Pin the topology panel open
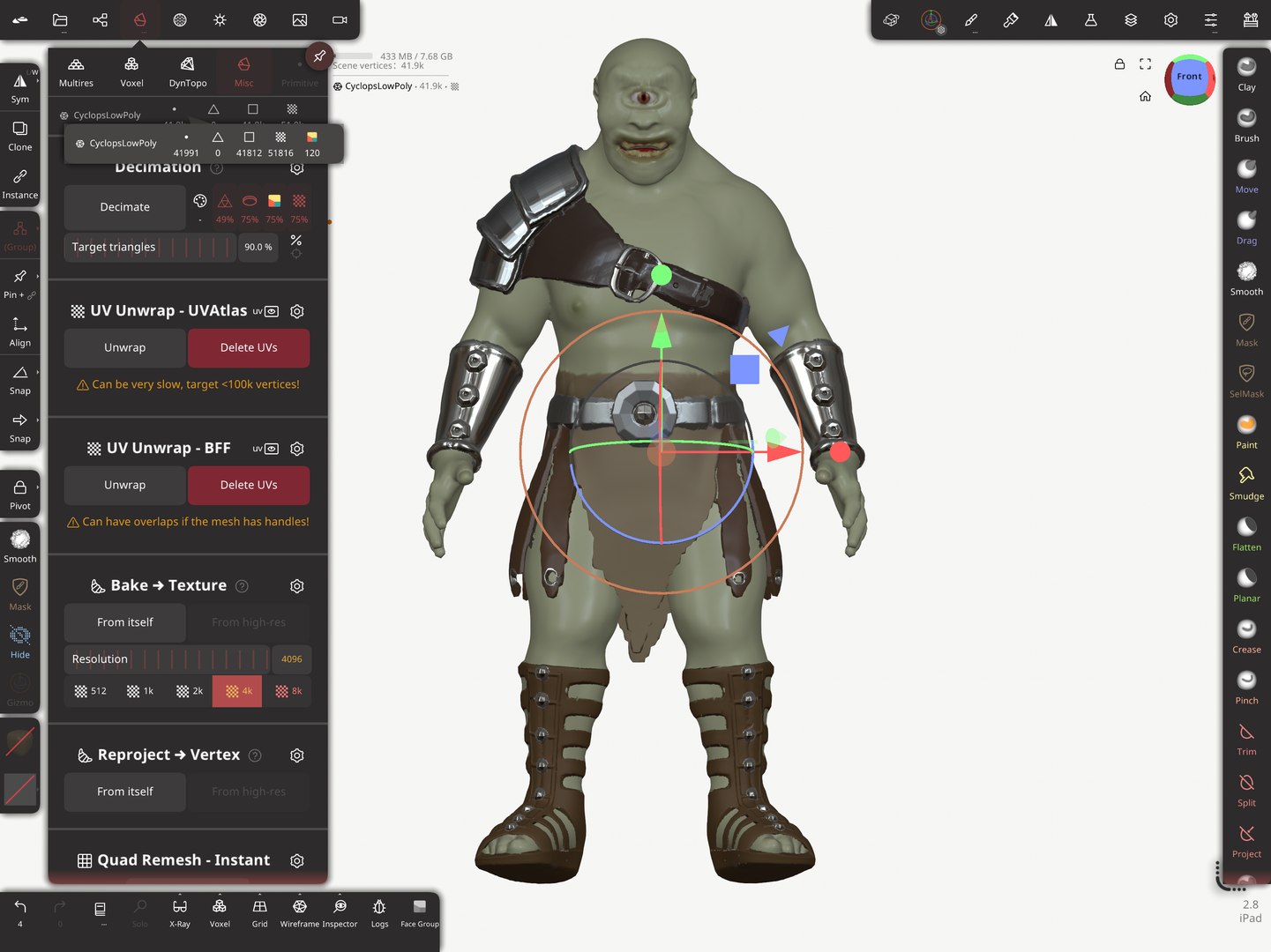The image size is (1271, 952). (x=319, y=56)
